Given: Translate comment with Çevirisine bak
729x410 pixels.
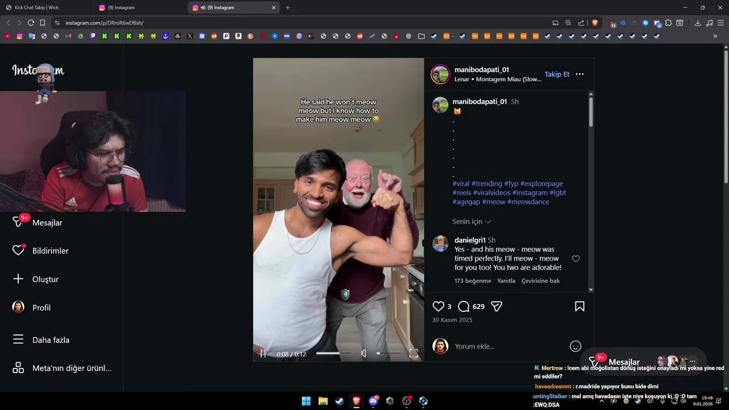Looking at the screenshot, I should pyautogui.click(x=540, y=281).
